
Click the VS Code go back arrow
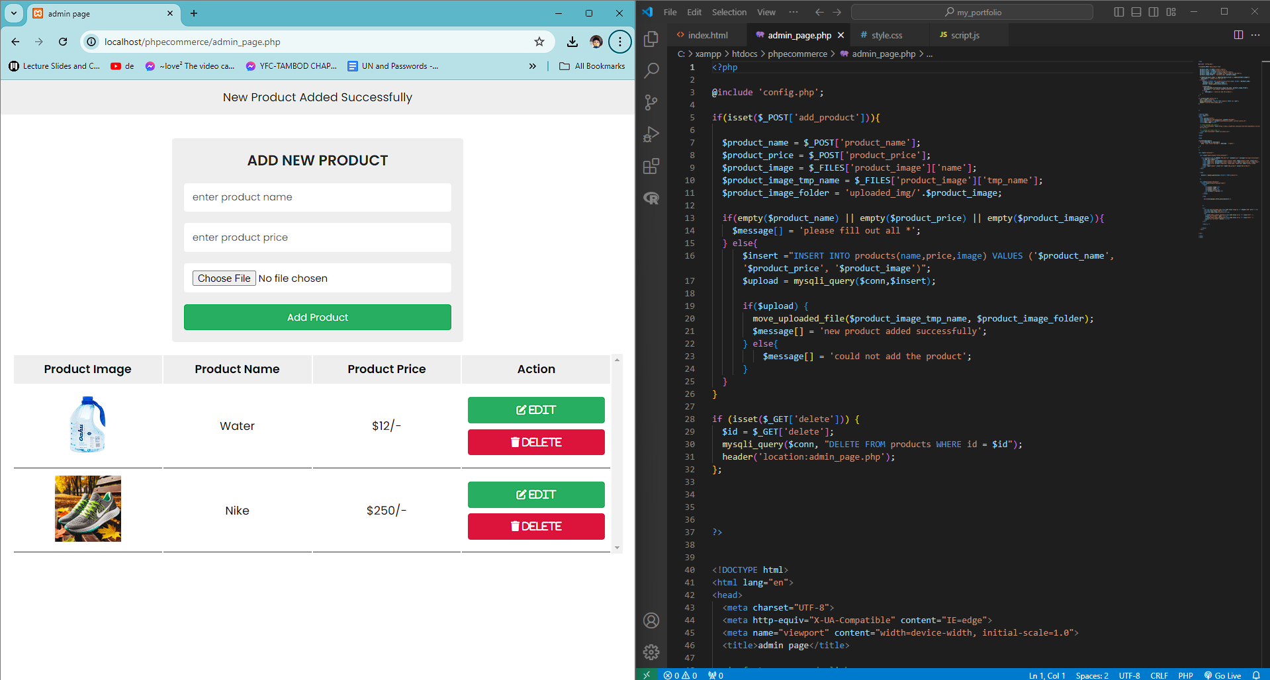819,12
